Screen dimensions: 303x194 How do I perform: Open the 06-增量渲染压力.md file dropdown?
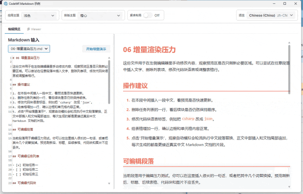tap(29, 49)
